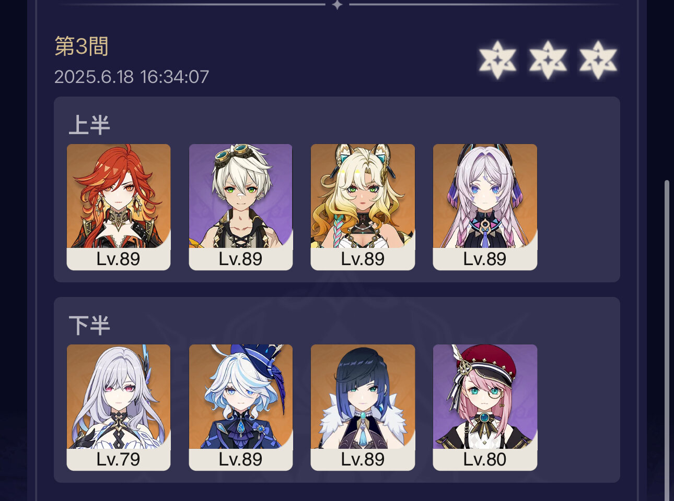
Task: Click the vertical scrollbar on right edge
Action: (x=666, y=340)
